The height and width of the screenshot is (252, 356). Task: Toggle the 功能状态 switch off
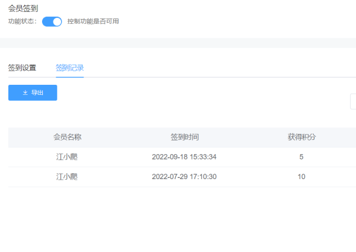(x=52, y=21)
